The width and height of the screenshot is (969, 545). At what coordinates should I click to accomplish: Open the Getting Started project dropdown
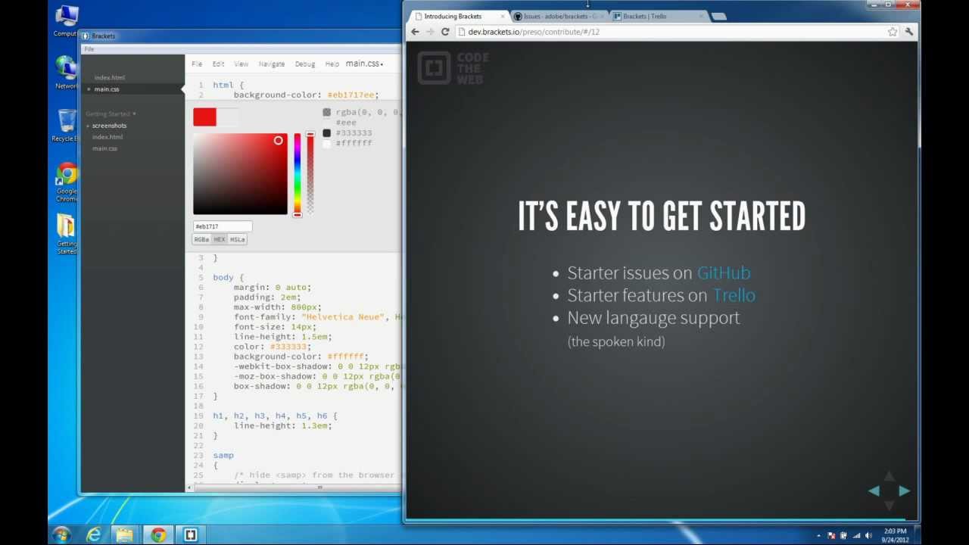(111, 114)
